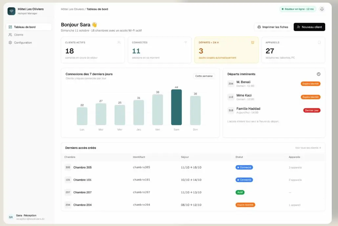Open the Chambre 204 table row

coord(193,205)
